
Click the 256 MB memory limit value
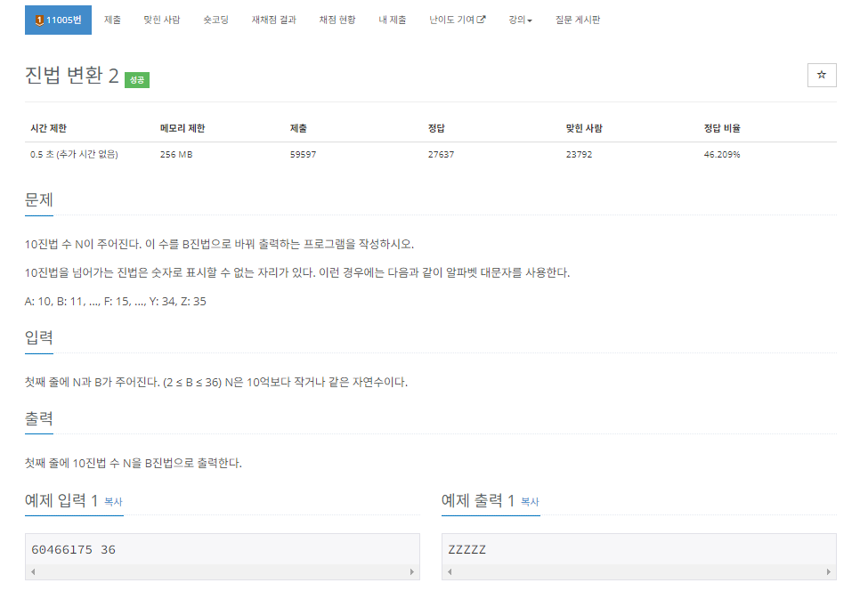(x=176, y=154)
